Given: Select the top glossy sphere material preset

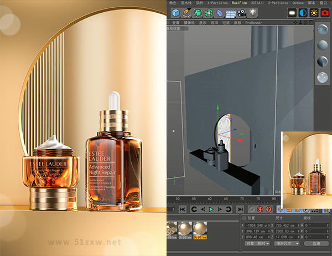Looking at the screenshot, I should (x=323, y=29).
